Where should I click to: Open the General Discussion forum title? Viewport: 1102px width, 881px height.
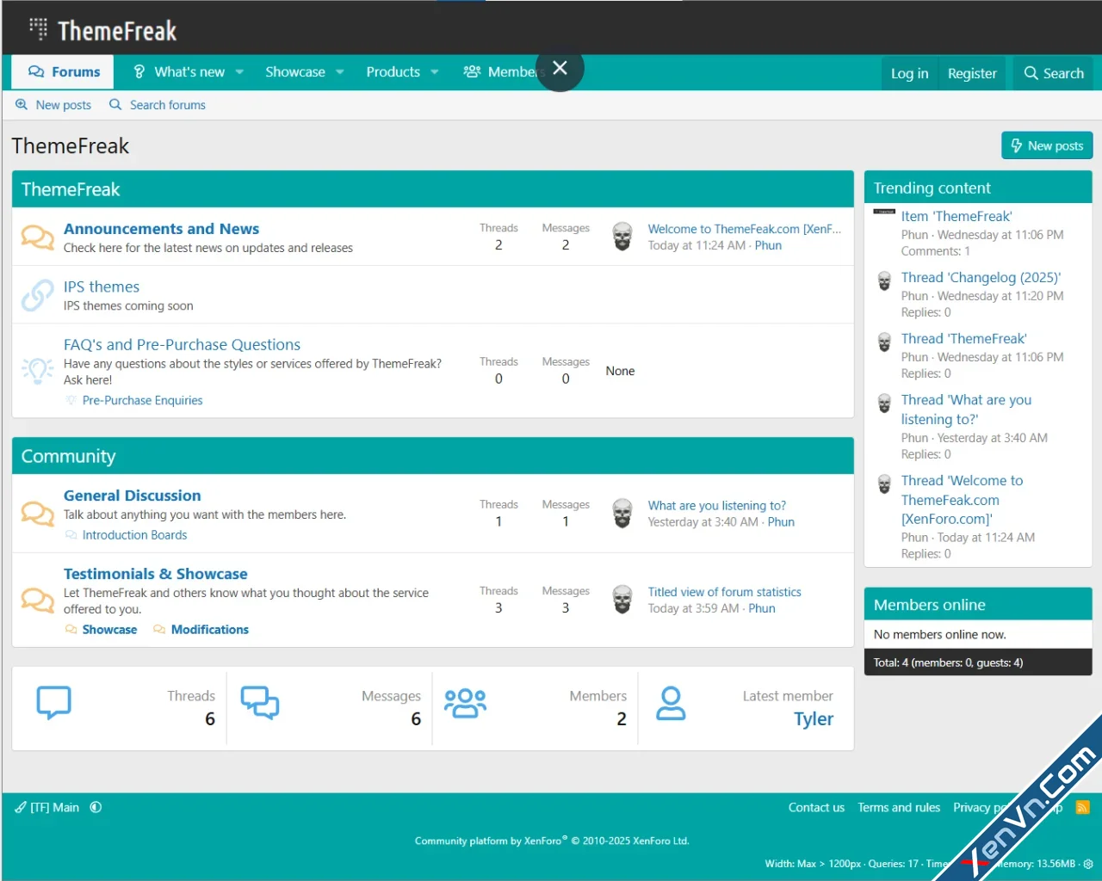click(133, 496)
